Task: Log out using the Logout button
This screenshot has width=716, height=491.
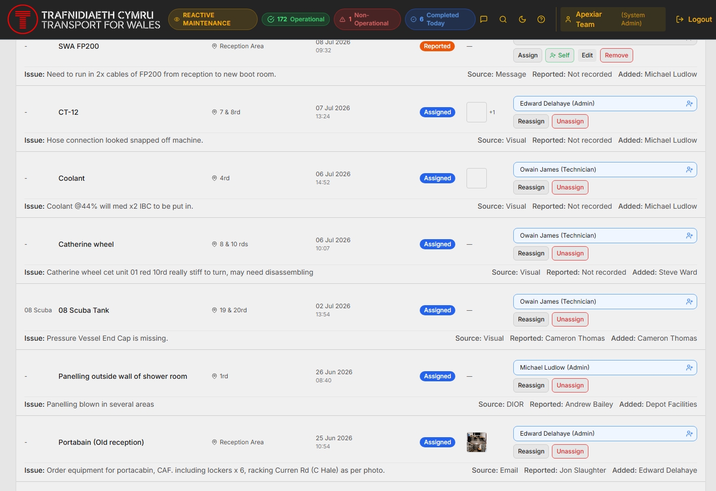Action: [x=694, y=19]
